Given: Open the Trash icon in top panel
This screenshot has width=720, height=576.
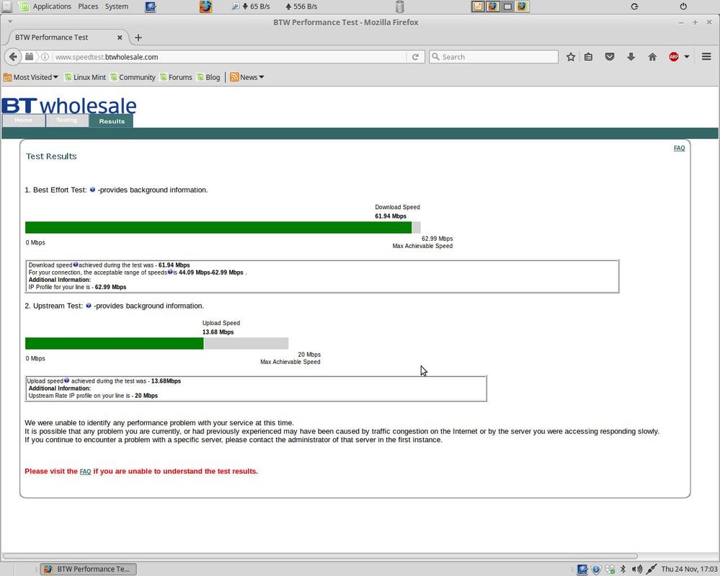Looking at the screenshot, I should (399, 6).
